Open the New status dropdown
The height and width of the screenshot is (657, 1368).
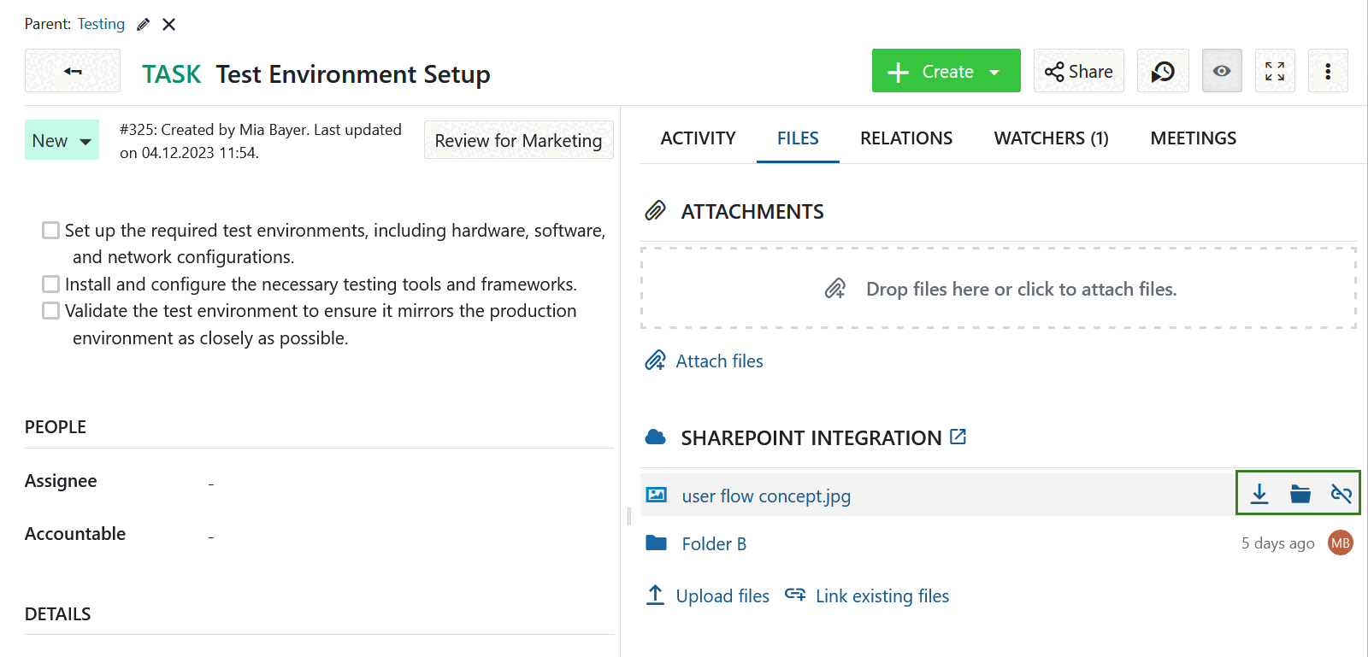(x=62, y=141)
